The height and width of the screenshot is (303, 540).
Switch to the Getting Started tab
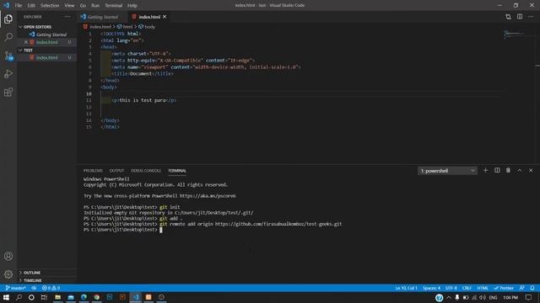coord(102,17)
